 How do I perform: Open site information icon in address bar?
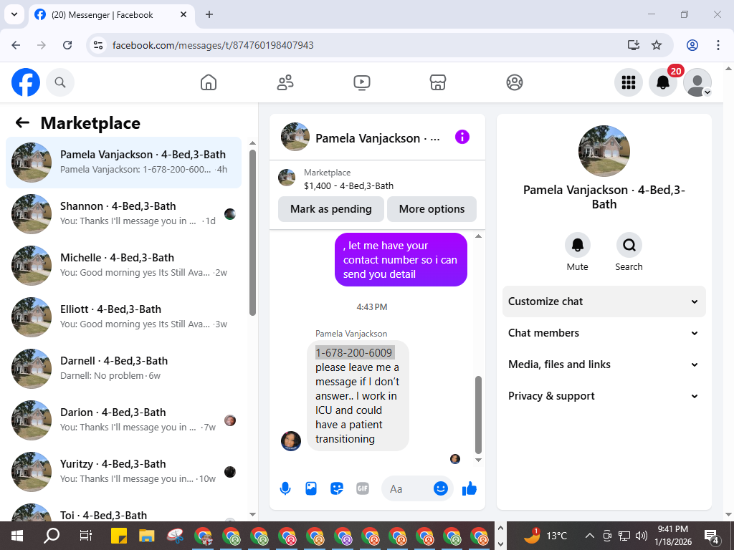pyautogui.click(x=97, y=45)
